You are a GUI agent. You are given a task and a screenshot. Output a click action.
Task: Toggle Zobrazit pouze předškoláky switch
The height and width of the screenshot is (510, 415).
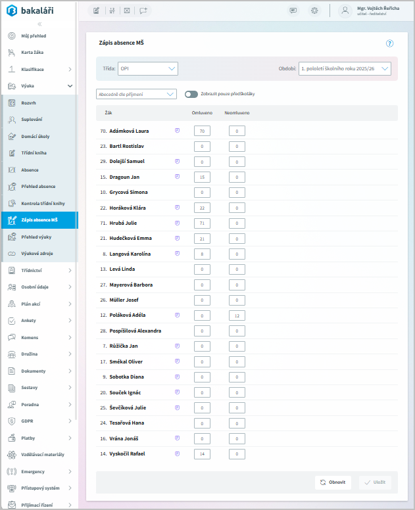[x=191, y=94]
